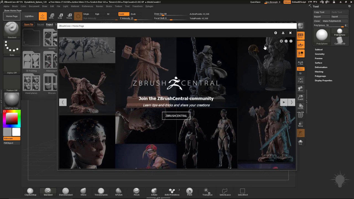Expand the Deformation section
354x199 pixels.
(x=321, y=67)
